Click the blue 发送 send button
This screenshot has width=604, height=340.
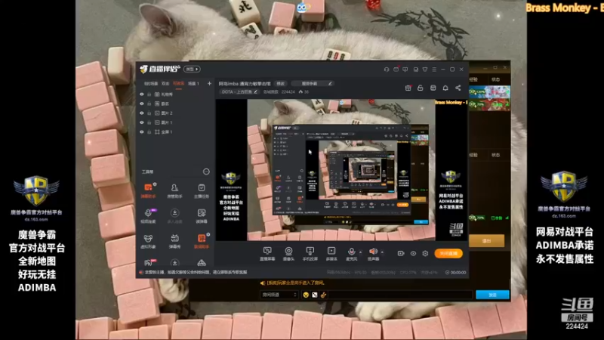(x=492, y=295)
